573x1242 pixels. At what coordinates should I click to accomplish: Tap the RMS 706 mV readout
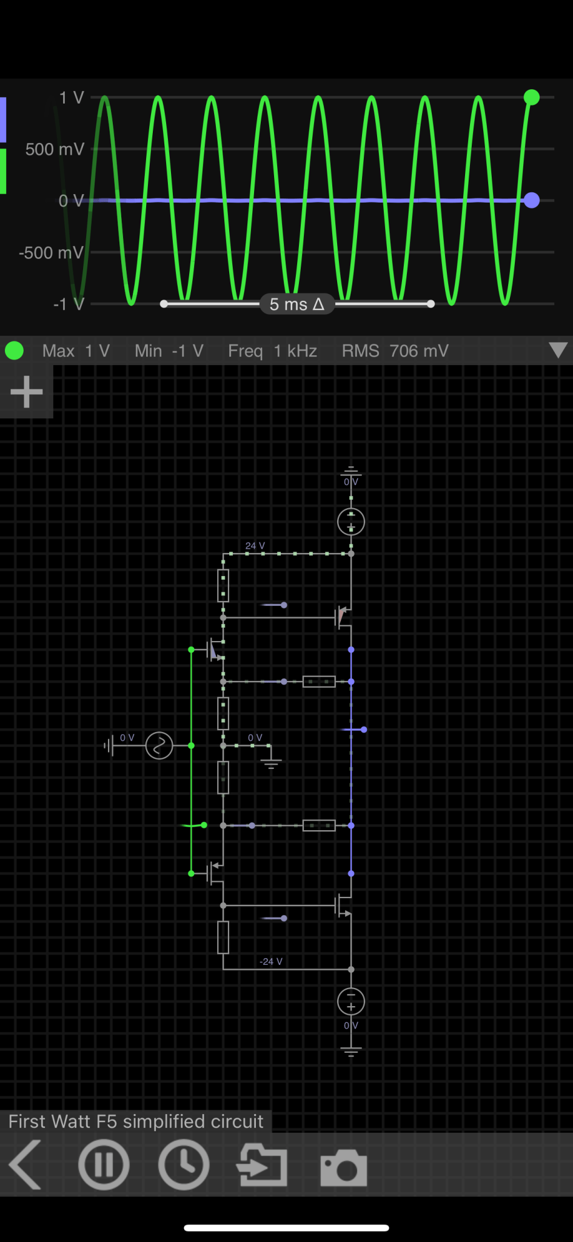[395, 351]
